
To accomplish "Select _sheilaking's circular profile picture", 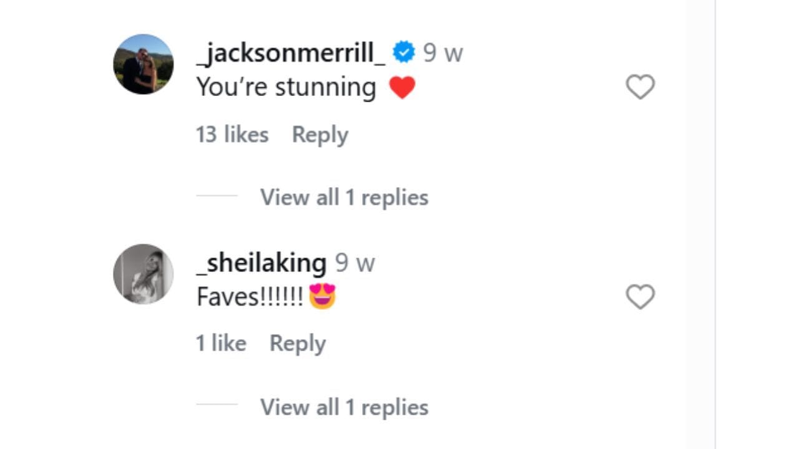I will (x=143, y=274).
